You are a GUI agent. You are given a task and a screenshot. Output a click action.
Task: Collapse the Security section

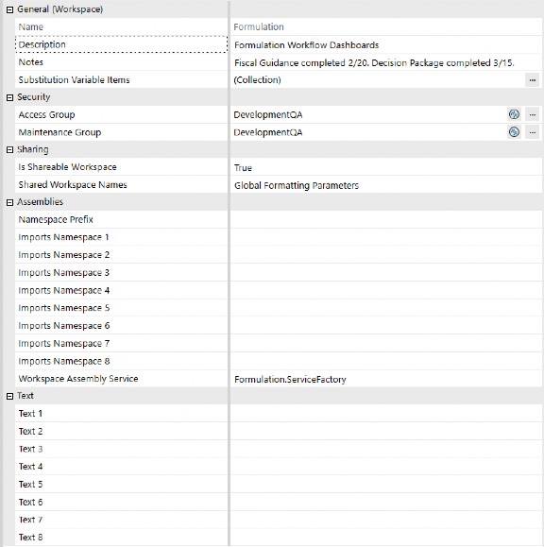pos(9,97)
